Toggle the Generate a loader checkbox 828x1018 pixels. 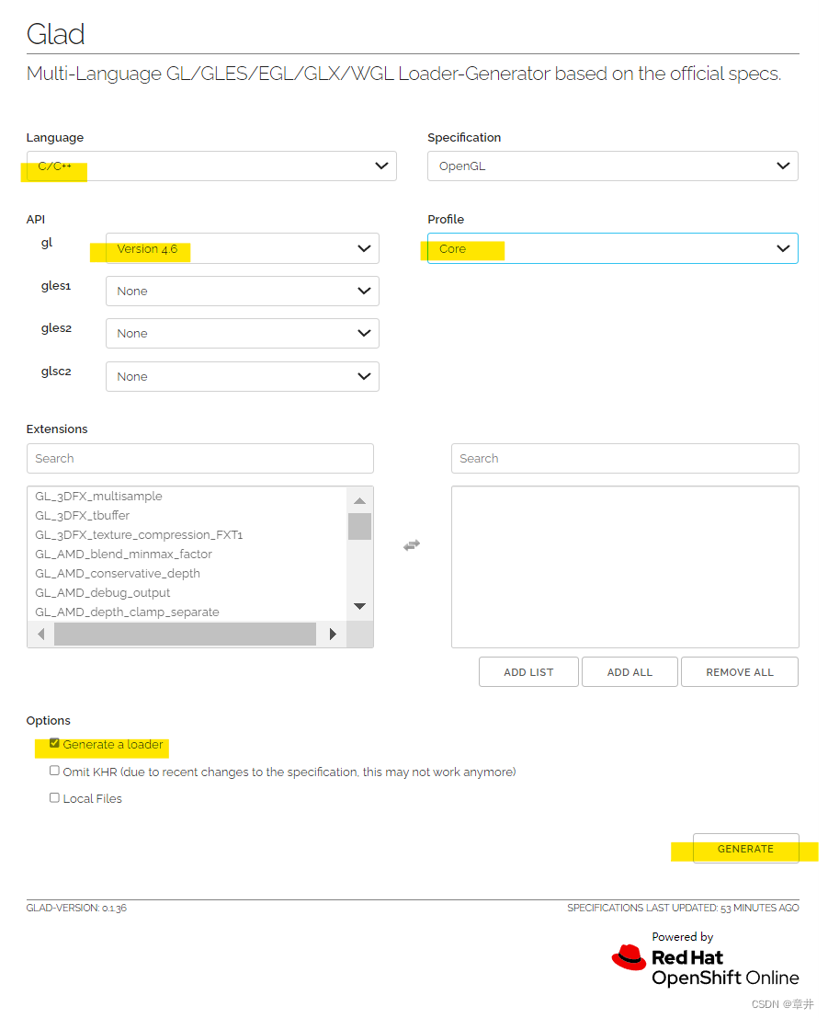tap(55, 744)
